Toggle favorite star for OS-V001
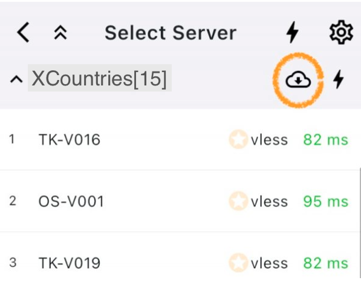 point(238,201)
